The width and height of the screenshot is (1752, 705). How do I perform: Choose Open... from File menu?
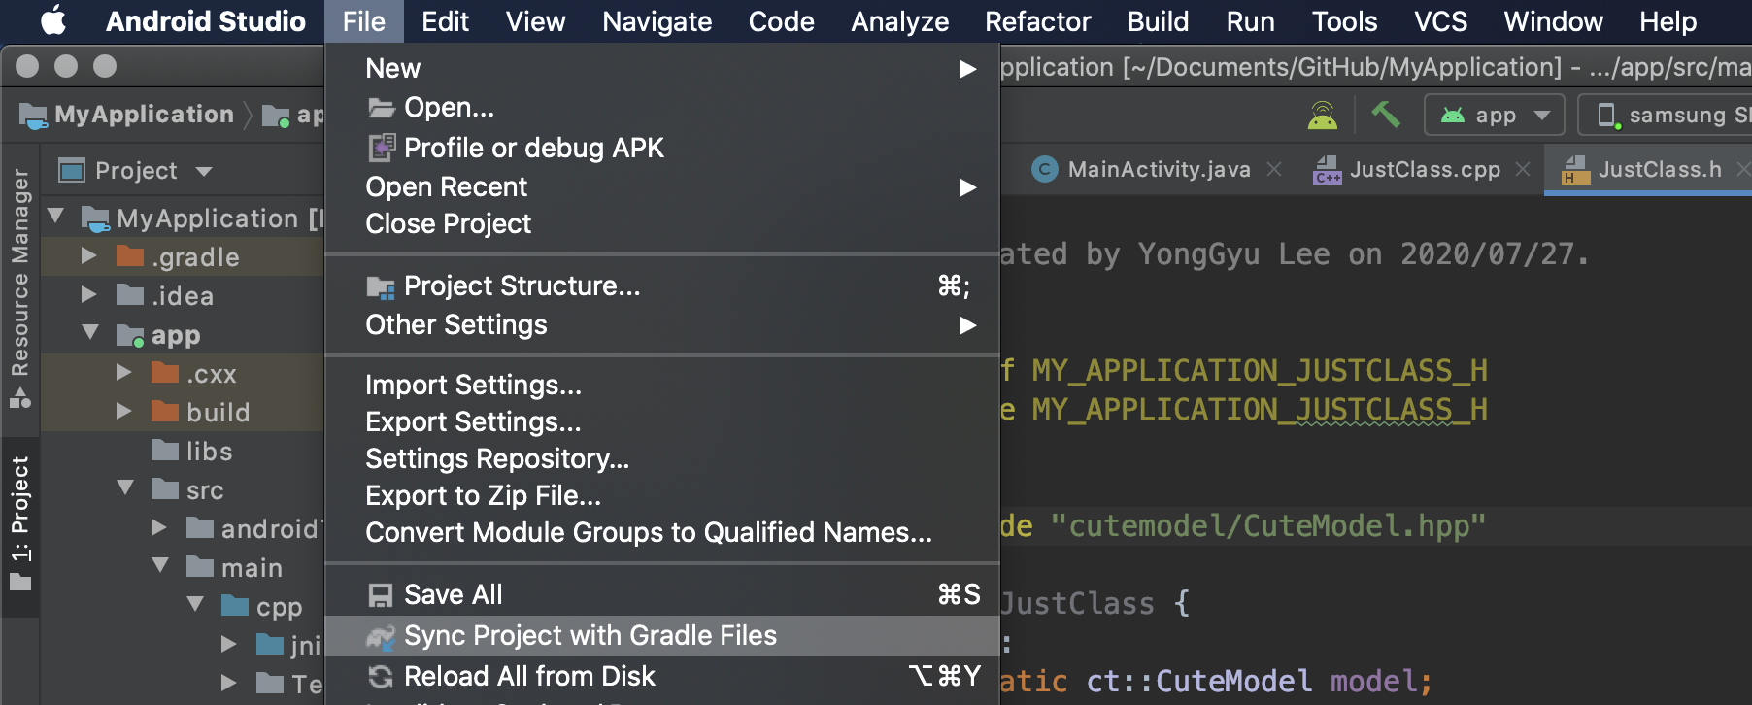point(662,107)
